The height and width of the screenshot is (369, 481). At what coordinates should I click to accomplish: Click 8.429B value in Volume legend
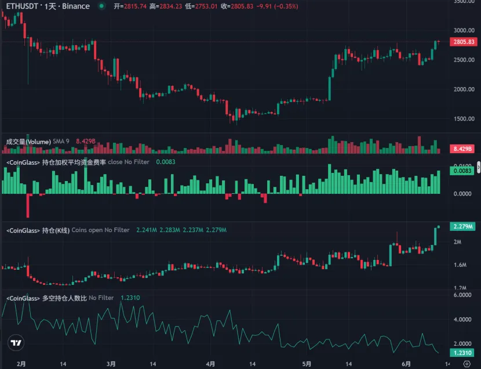tap(86, 141)
